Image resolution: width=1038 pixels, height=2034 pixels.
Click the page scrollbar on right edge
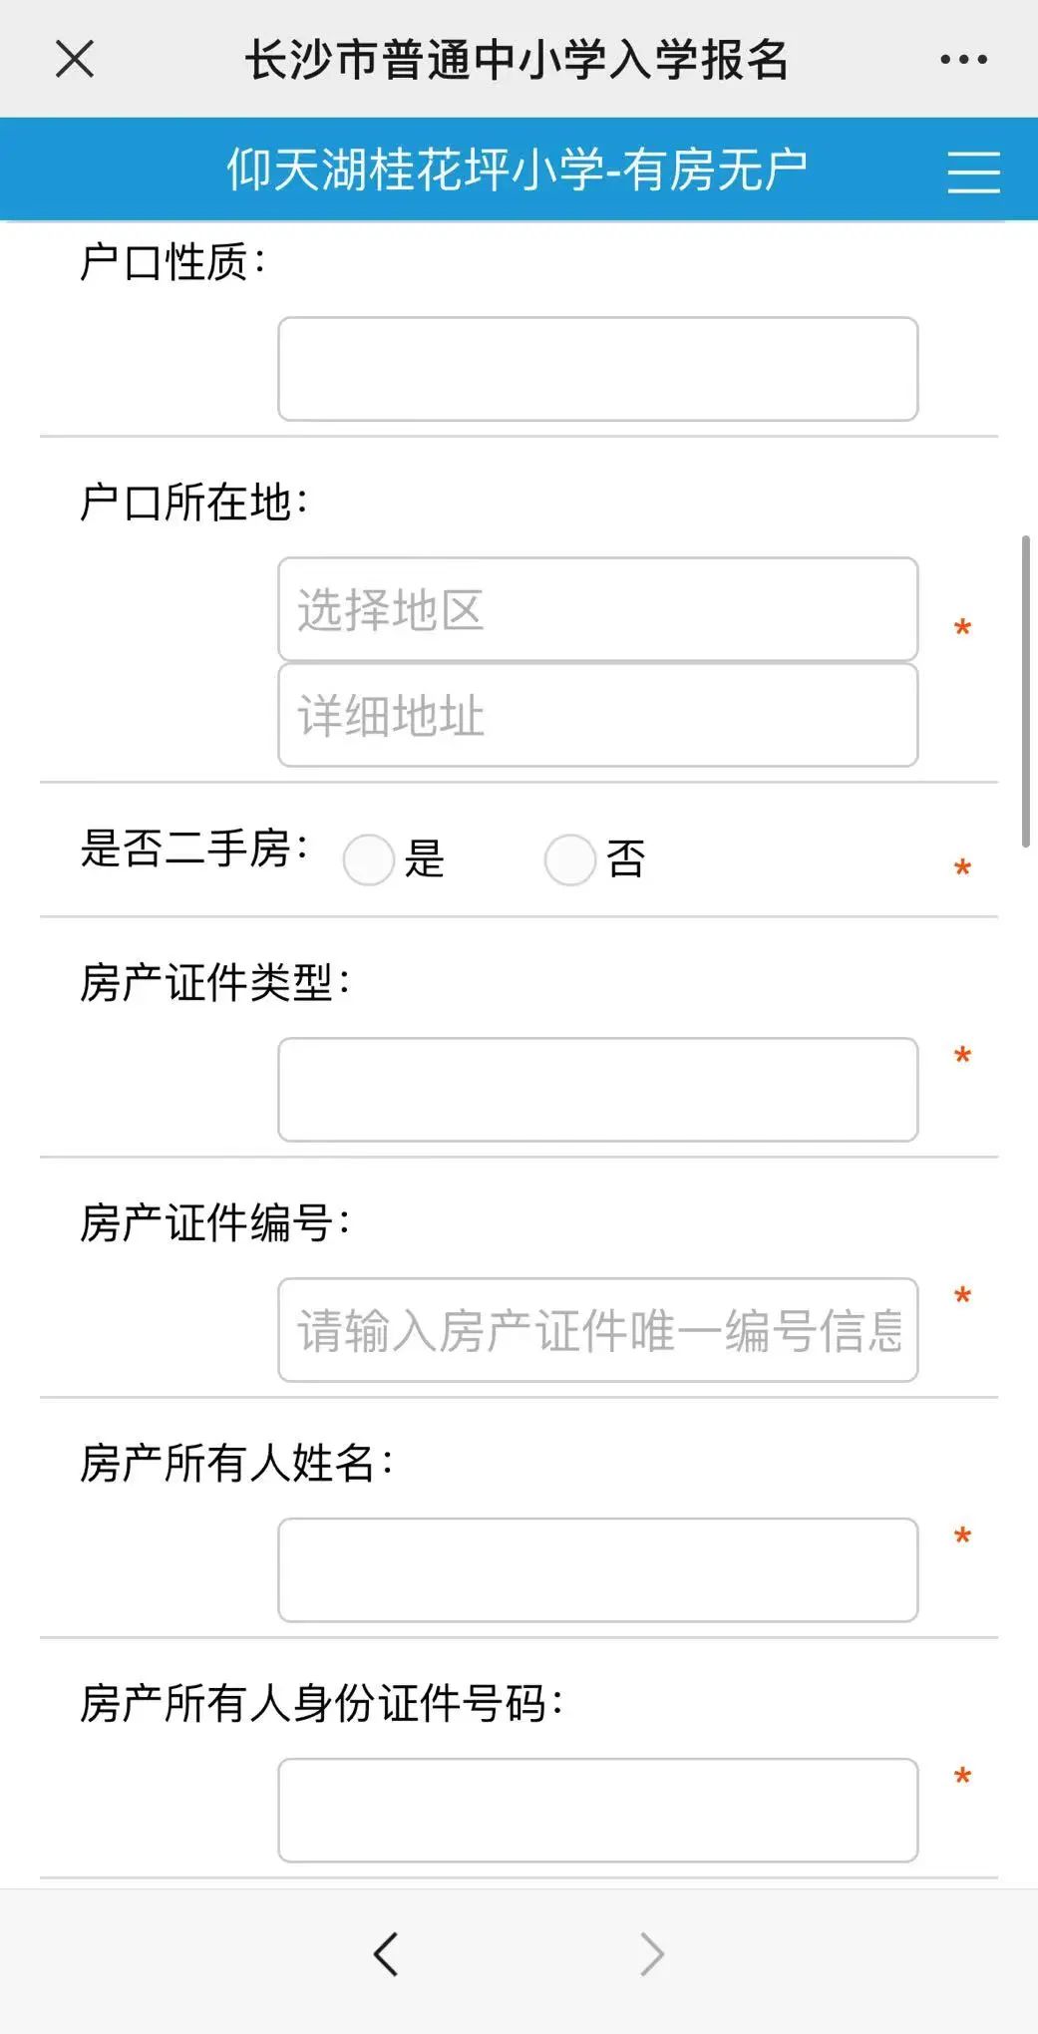[x=1026, y=691]
